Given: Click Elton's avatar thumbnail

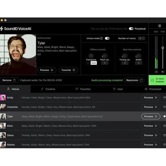Looking at the screenshot, I should click(3, 126).
